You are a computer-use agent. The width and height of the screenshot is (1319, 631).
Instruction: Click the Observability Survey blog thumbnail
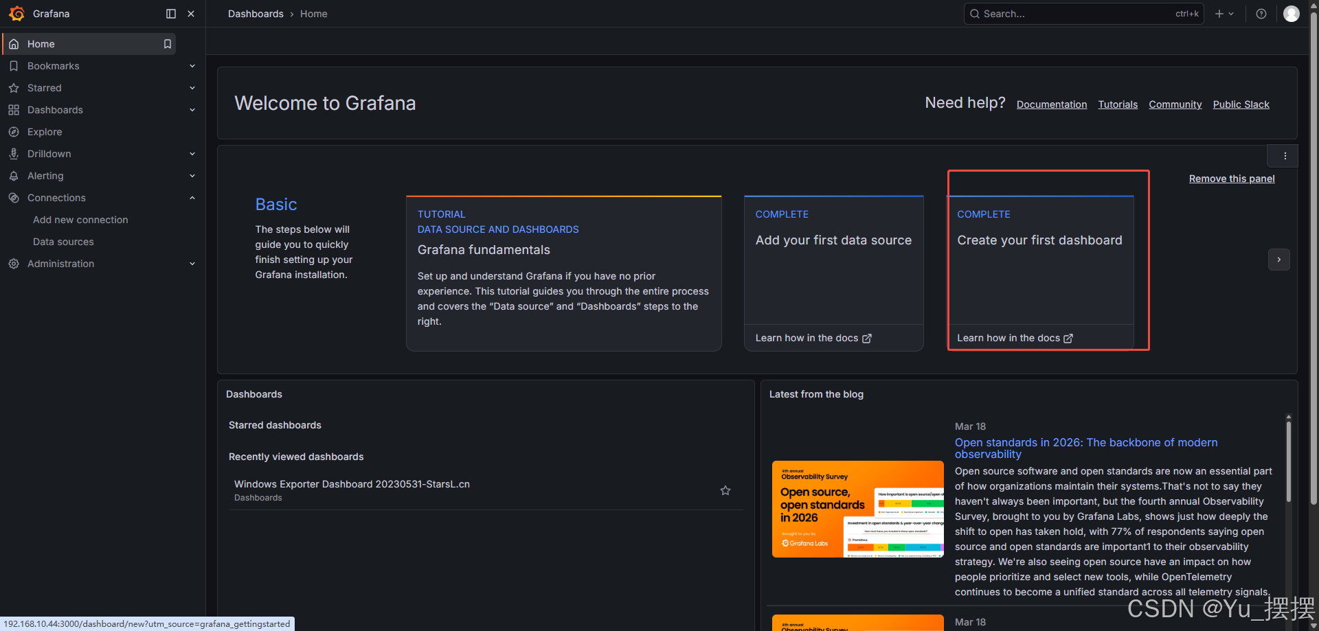858,509
